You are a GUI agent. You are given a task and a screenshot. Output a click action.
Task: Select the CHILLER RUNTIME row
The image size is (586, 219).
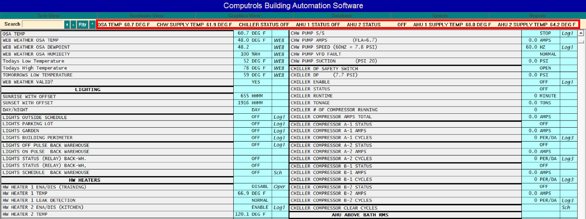(405, 96)
